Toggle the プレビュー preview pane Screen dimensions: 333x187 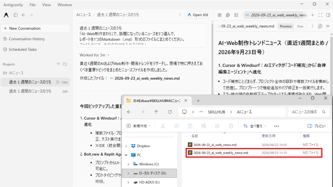point(317,126)
